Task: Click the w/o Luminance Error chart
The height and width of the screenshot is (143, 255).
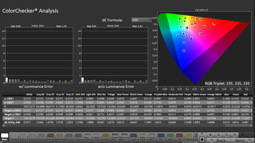Action: [x=115, y=56]
